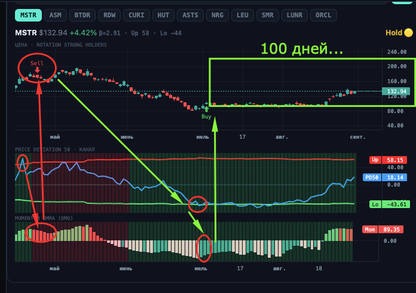Viewport: 416px width, 293px height.
Task: Click the сент. date label on price chart
Action: click(x=357, y=137)
